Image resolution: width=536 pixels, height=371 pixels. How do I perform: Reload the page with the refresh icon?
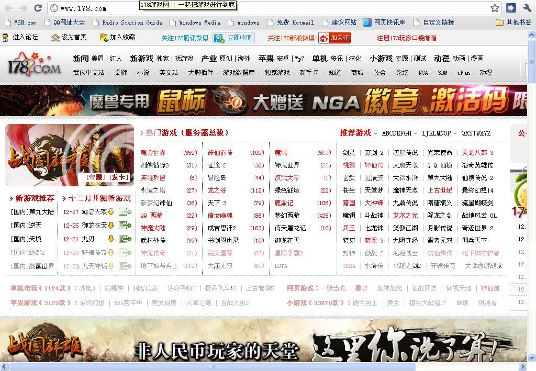tap(38, 8)
